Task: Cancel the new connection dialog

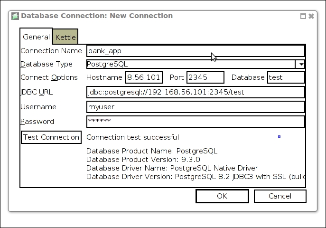Action: [x=280, y=196]
